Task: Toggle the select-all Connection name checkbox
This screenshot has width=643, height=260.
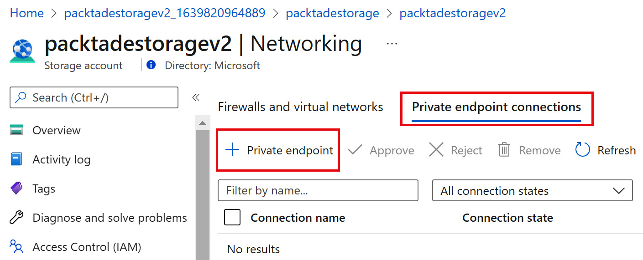Action: 232,218
